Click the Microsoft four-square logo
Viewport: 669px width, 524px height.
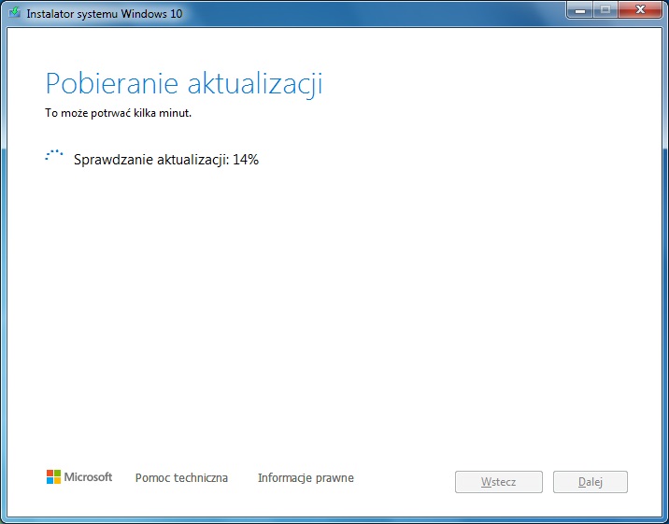53,477
